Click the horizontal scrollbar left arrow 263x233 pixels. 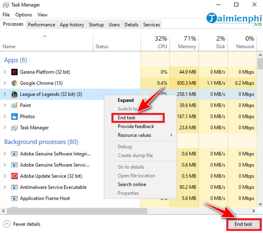point(3,211)
